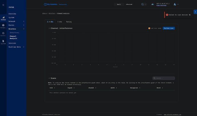The image size is (197, 116).
Task: Dismiss the Failed to scan devices notification
Action: pos(190,15)
